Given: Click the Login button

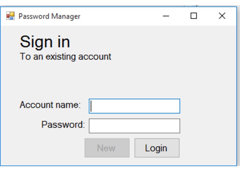Looking at the screenshot, I should [157, 148].
